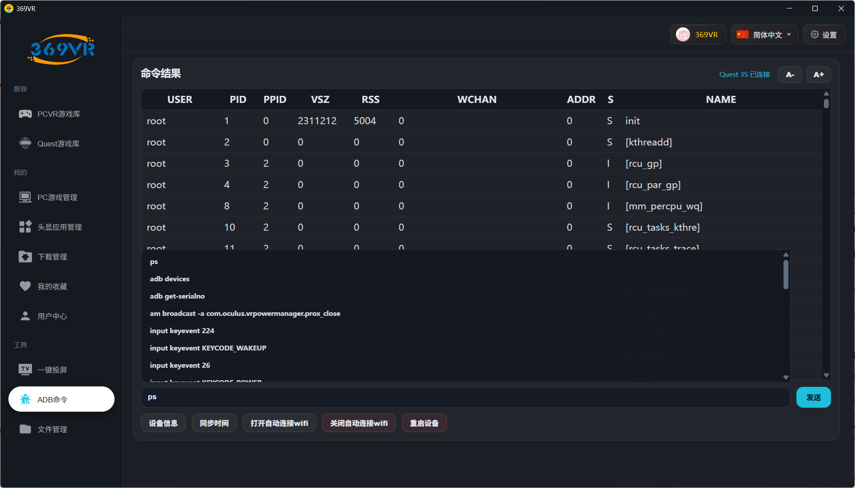Click the PC game management monitor icon

click(25, 197)
